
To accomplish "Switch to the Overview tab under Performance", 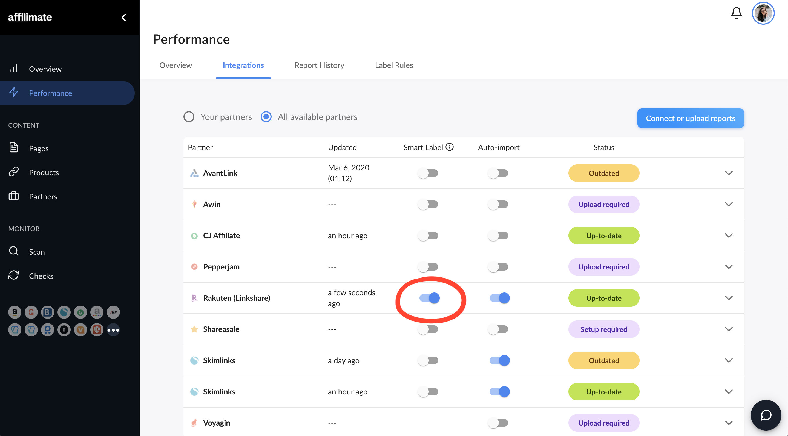I will [x=176, y=65].
